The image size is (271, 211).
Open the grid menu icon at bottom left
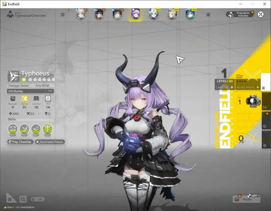pyautogui.click(x=10, y=199)
